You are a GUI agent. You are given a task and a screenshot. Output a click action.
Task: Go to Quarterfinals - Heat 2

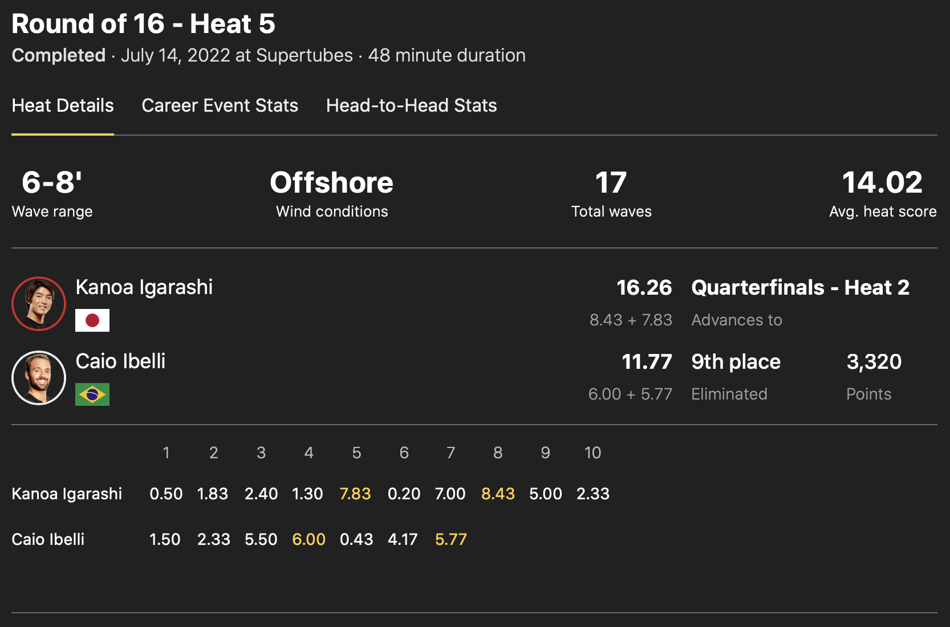pos(800,288)
